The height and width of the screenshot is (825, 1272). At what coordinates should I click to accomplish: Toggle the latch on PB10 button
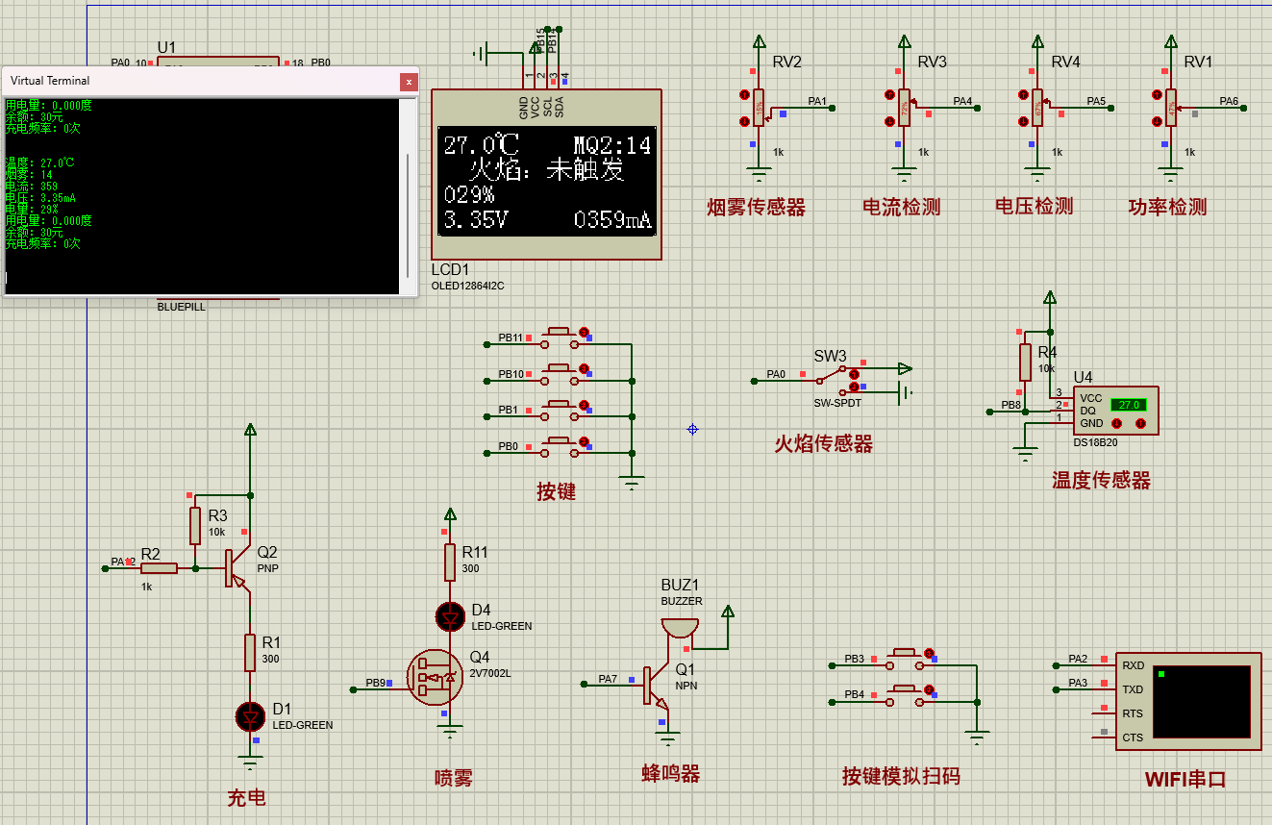584,368
